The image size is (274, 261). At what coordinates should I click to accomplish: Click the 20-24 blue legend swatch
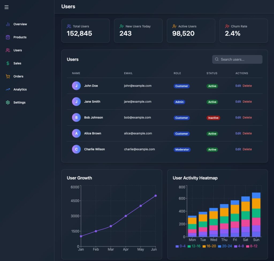(x=219, y=246)
